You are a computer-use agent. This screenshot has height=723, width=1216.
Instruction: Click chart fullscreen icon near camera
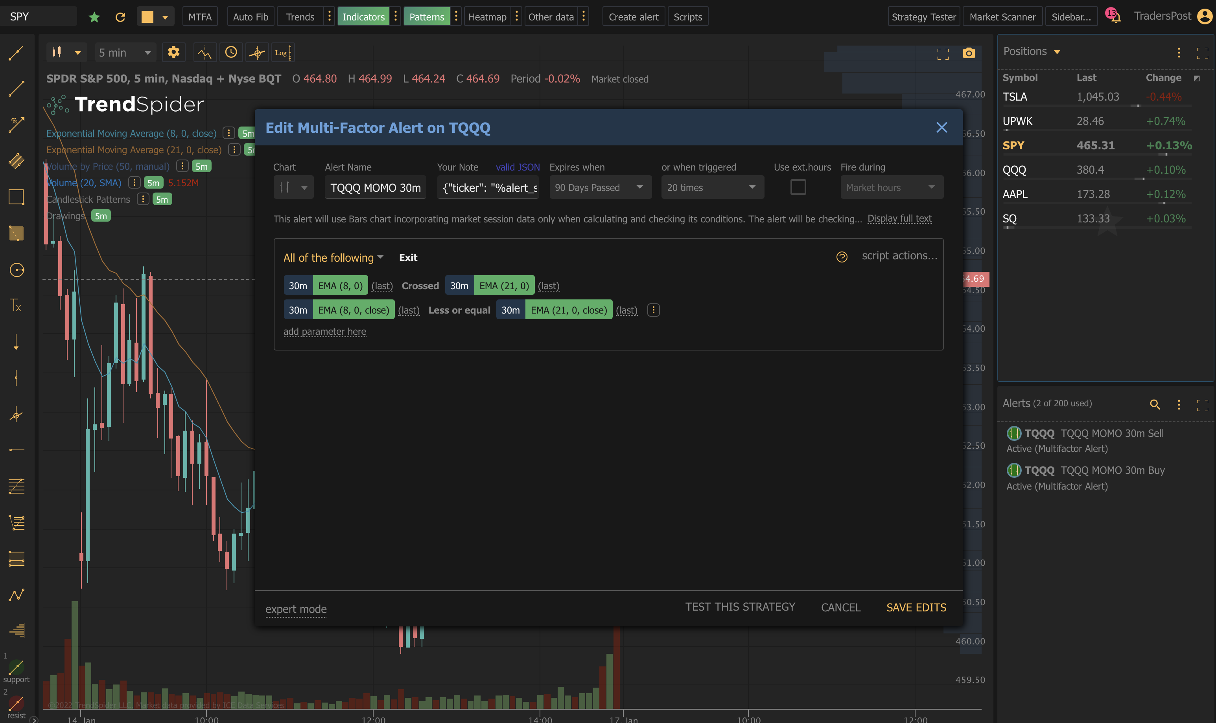point(943,53)
